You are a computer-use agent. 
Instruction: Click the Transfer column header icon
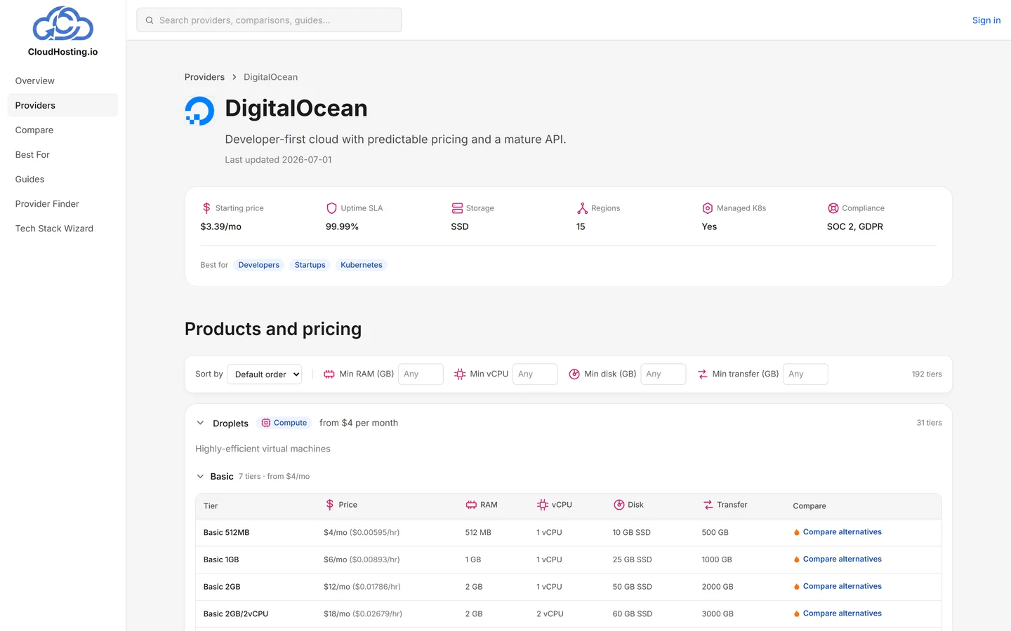pyautogui.click(x=708, y=505)
